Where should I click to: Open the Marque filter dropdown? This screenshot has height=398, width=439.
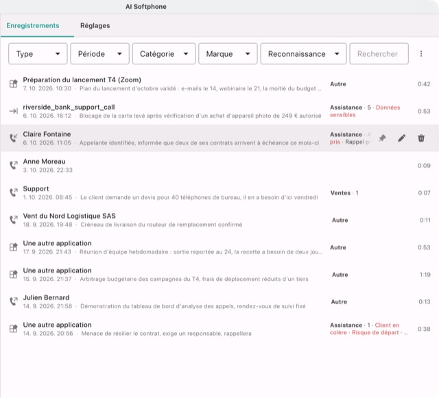click(x=228, y=53)
